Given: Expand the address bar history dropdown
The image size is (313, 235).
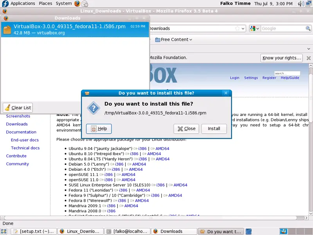Looking at the screenshot, I should (243, 29).
